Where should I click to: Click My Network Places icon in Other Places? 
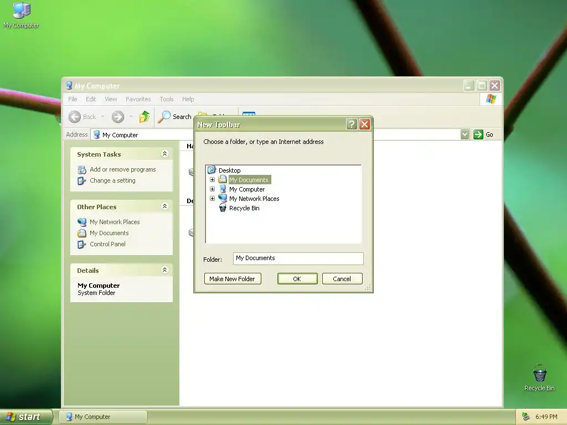tap(82, 222)
